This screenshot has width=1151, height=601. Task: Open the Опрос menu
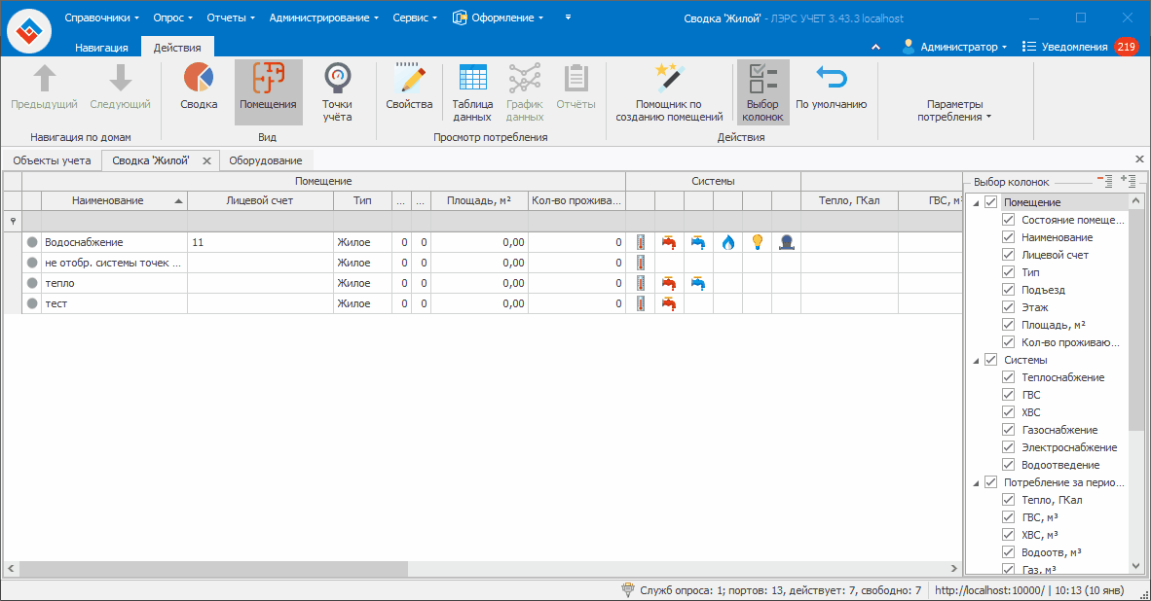(172, 18)
